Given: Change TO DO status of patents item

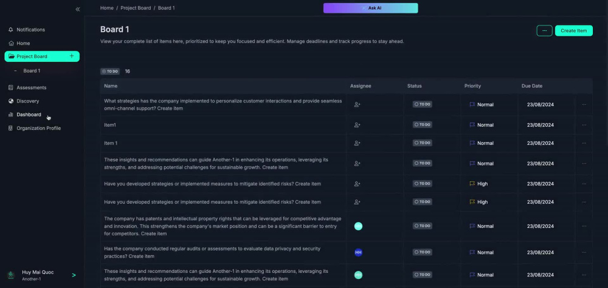Looking at the screenshot, I should click(423, 226).
